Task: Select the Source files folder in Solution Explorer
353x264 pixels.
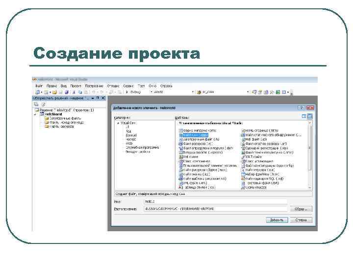Action: 64,123
